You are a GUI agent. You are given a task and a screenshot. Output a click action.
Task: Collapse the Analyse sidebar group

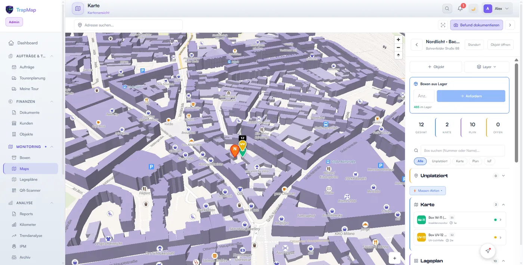[x=52, y=203]
